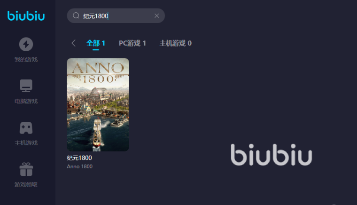Switch to the PC游戏 1 tab
The image size is (357, 205).
pyautogui.click(x=132, y=43)
